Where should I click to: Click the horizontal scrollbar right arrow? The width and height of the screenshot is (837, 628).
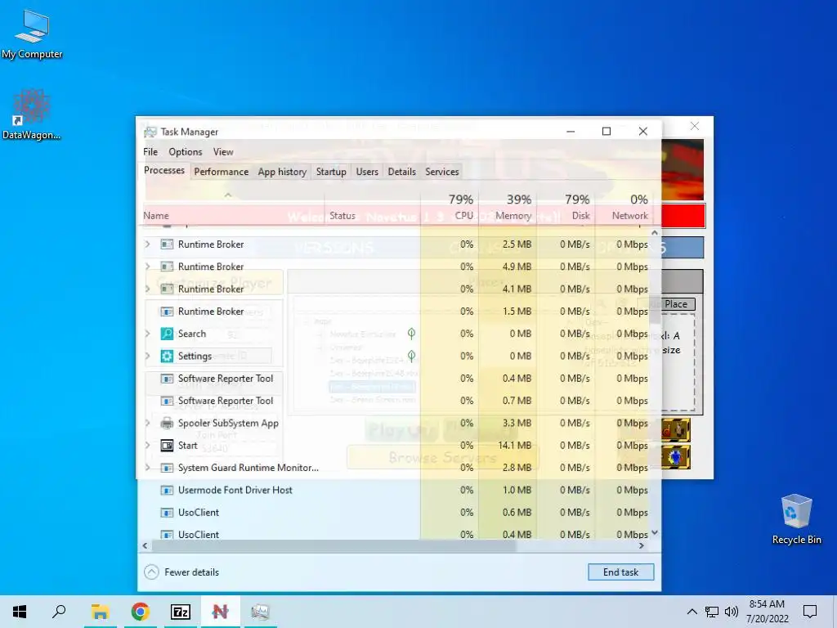[642, 545]
